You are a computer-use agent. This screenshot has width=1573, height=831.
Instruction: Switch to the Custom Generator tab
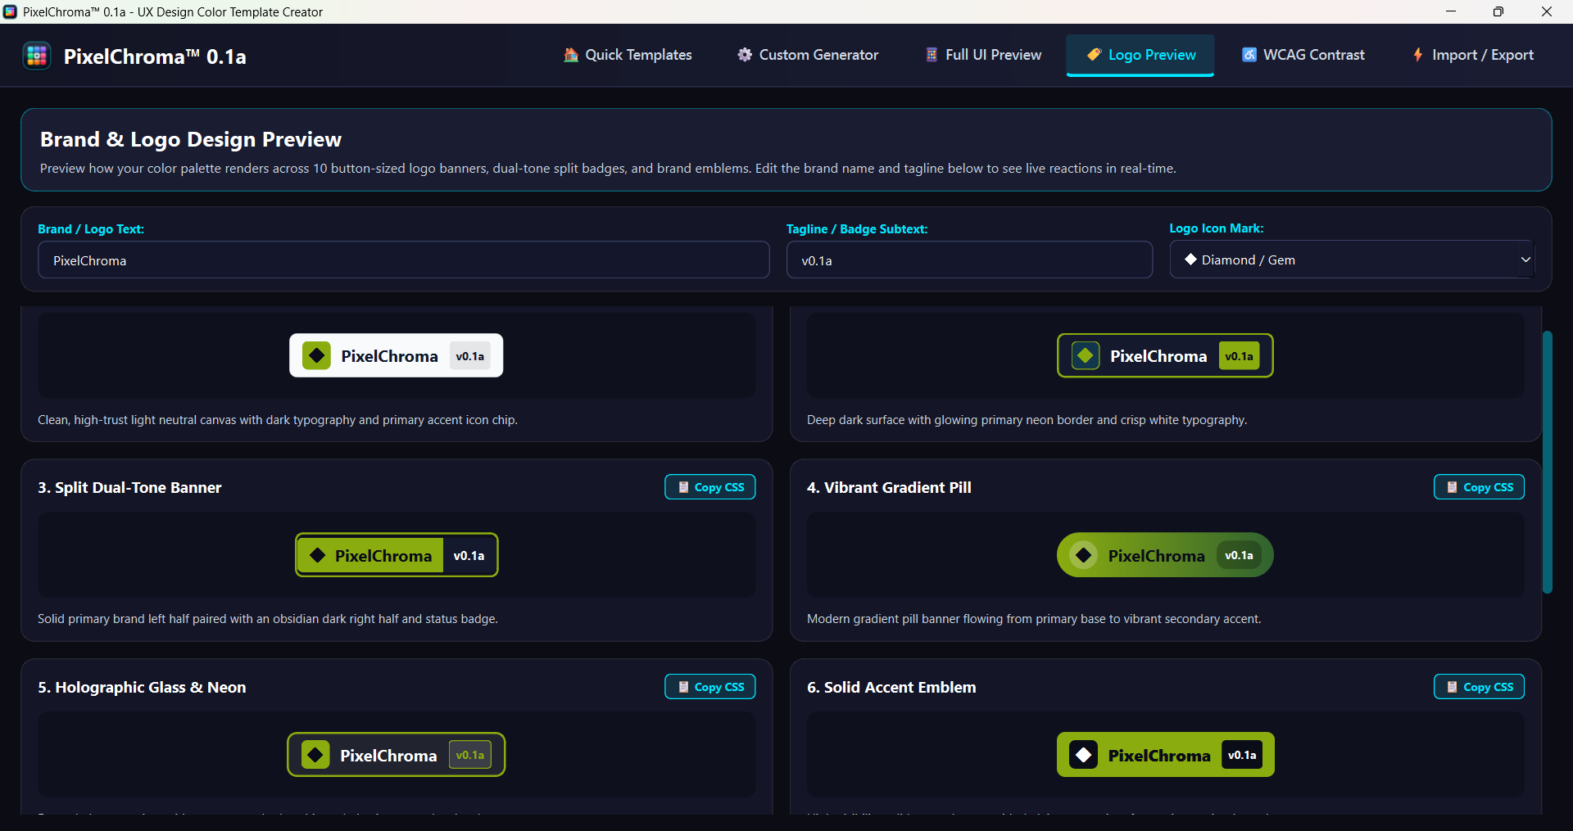(x=808, y=55)
